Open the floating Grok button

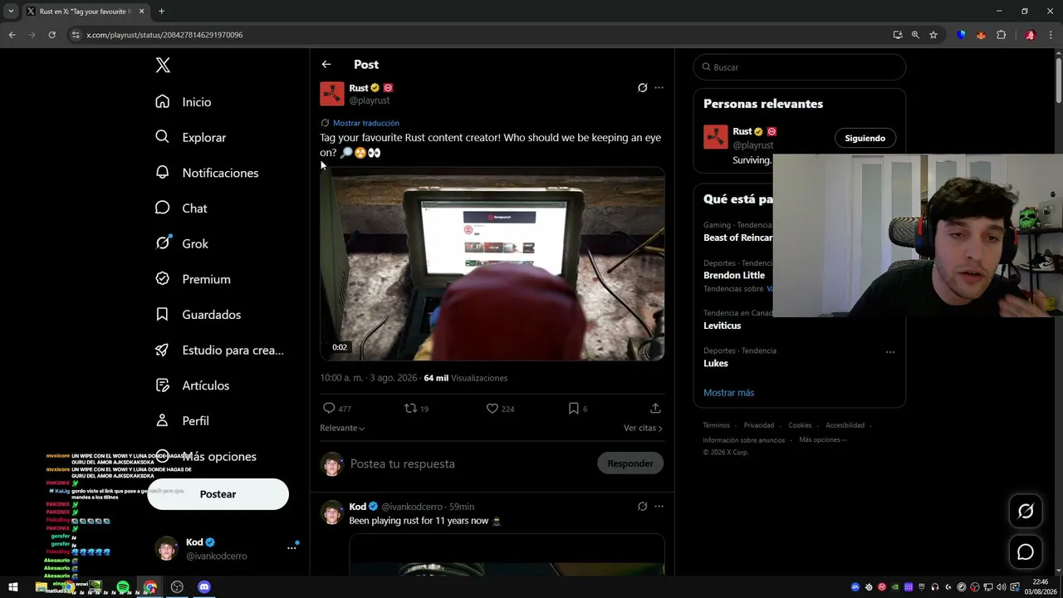coord(1026,512)
